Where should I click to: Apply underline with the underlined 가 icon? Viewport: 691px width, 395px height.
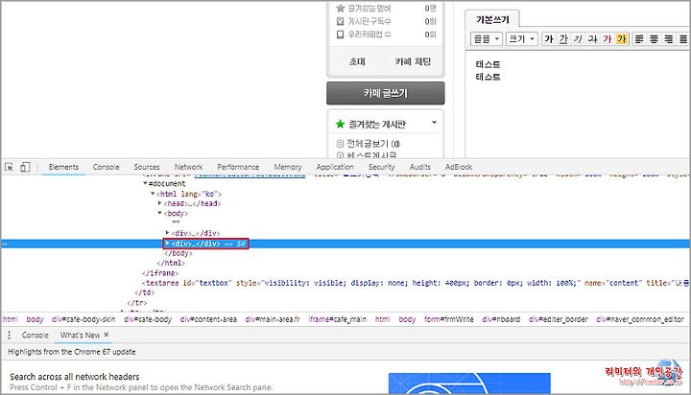coord(563,38)
